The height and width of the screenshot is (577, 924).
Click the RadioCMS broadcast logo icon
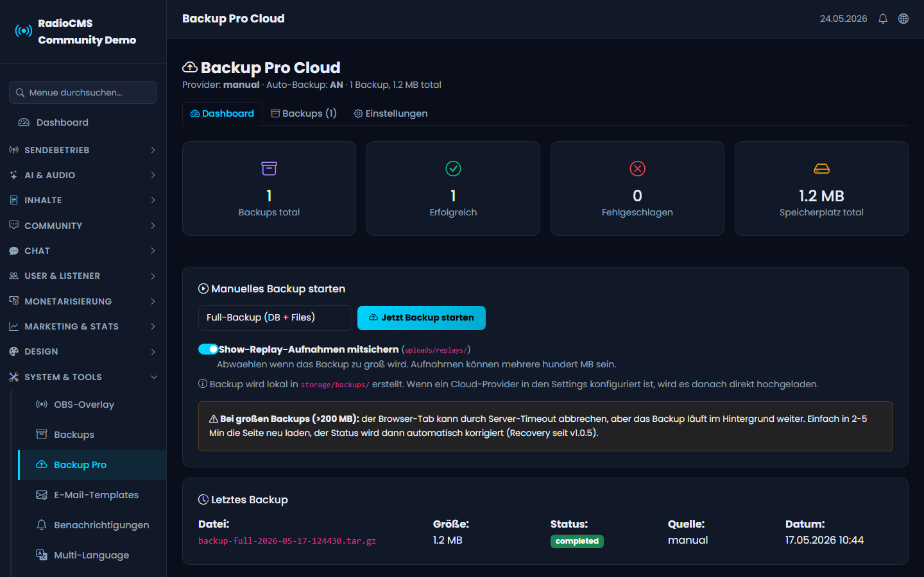tap(24, 31)
